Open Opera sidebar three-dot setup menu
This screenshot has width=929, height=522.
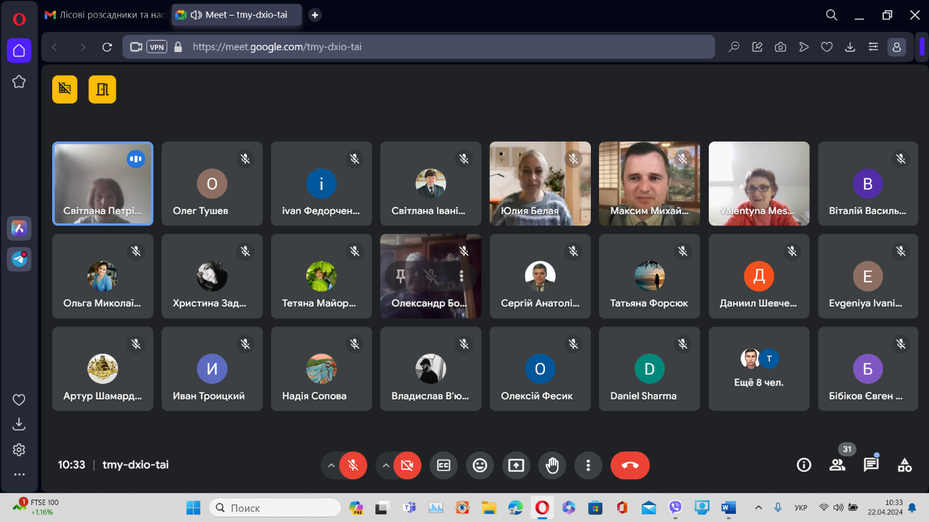click(x=19, y=475)
